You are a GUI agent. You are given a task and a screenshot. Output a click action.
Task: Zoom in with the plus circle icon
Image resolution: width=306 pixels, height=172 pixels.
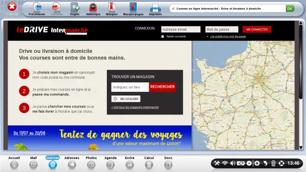coord(257,163)
